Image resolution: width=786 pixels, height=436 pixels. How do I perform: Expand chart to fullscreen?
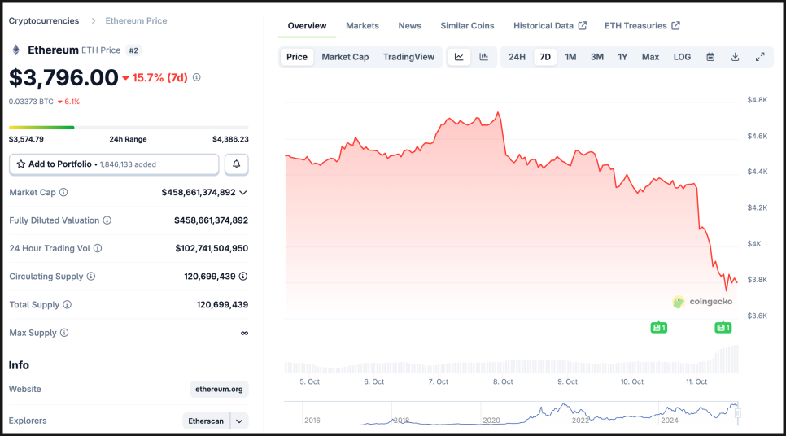pyautogui.click(x=760, y=57)
